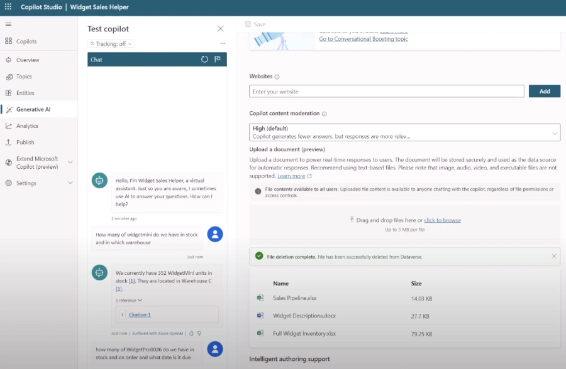Click Learn more link under Upload a document

click(291, 176)
